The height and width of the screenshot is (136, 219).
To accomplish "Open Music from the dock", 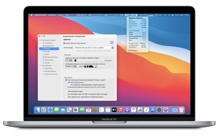I will pos(121,110).
